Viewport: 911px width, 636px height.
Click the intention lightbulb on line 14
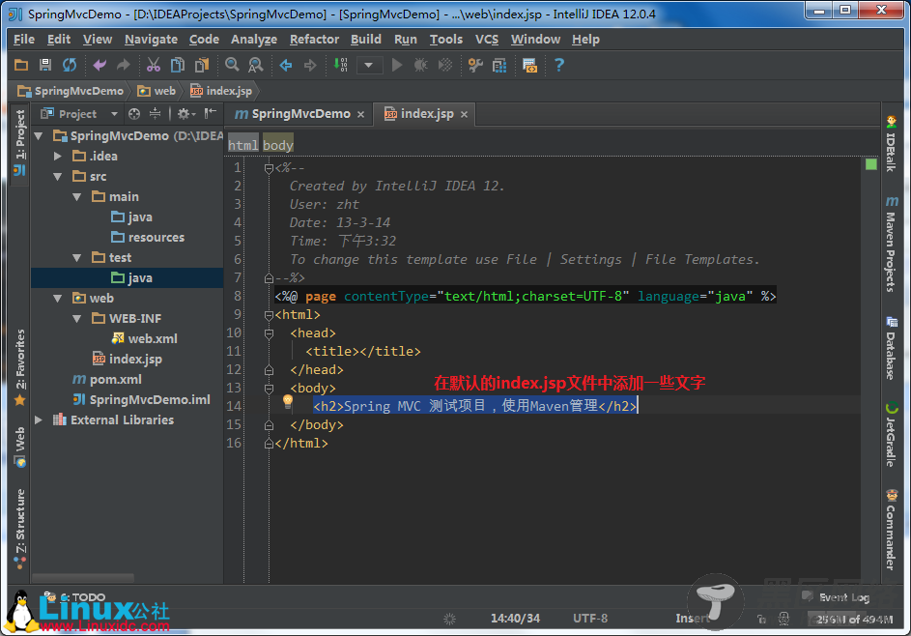pyautogui.click(x=288, y=402)
